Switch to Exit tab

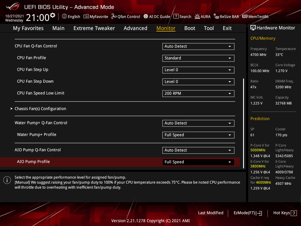[x=227, y=28]
